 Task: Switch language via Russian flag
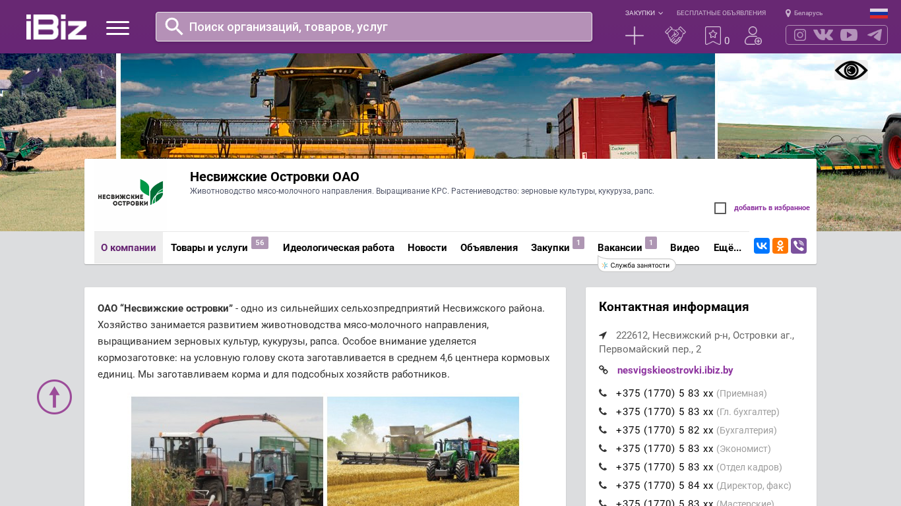coord(879,13)
